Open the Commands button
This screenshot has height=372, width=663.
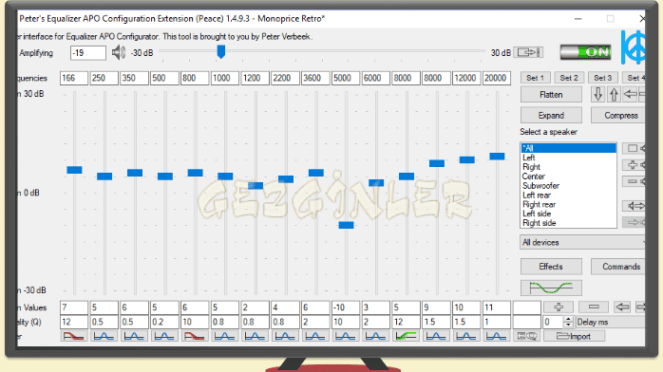point(618,267)
